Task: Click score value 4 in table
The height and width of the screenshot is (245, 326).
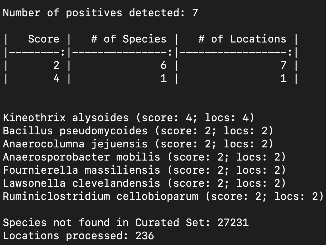Action: (56, 78)
